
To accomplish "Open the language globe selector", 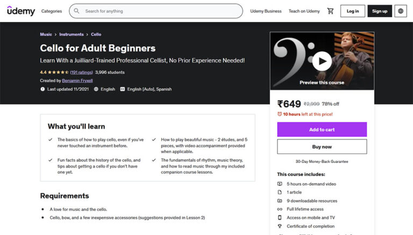I will pyautogui.click(x=401, y=11).
